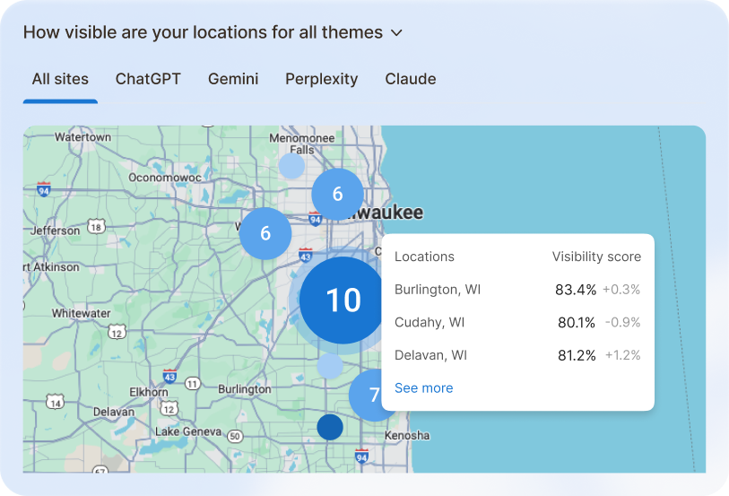Image resolution: width=729 pixels, height=496 pixels.
Task: Select the All sites tab
Action: click(x=60, y=79)
